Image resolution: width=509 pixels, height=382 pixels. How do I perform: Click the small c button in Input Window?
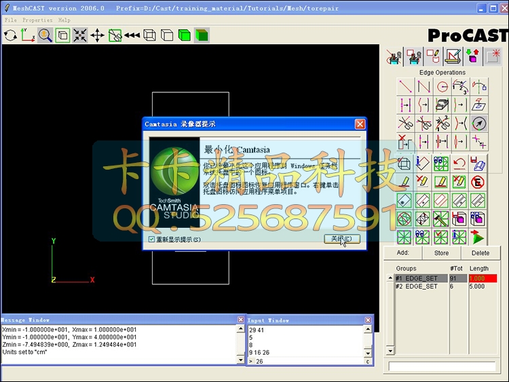pyautogui.click(x=368, y=362)
